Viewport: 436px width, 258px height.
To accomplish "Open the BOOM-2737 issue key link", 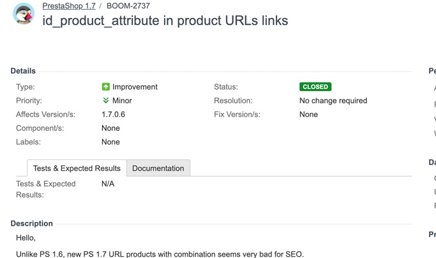I will coord(128,6).
